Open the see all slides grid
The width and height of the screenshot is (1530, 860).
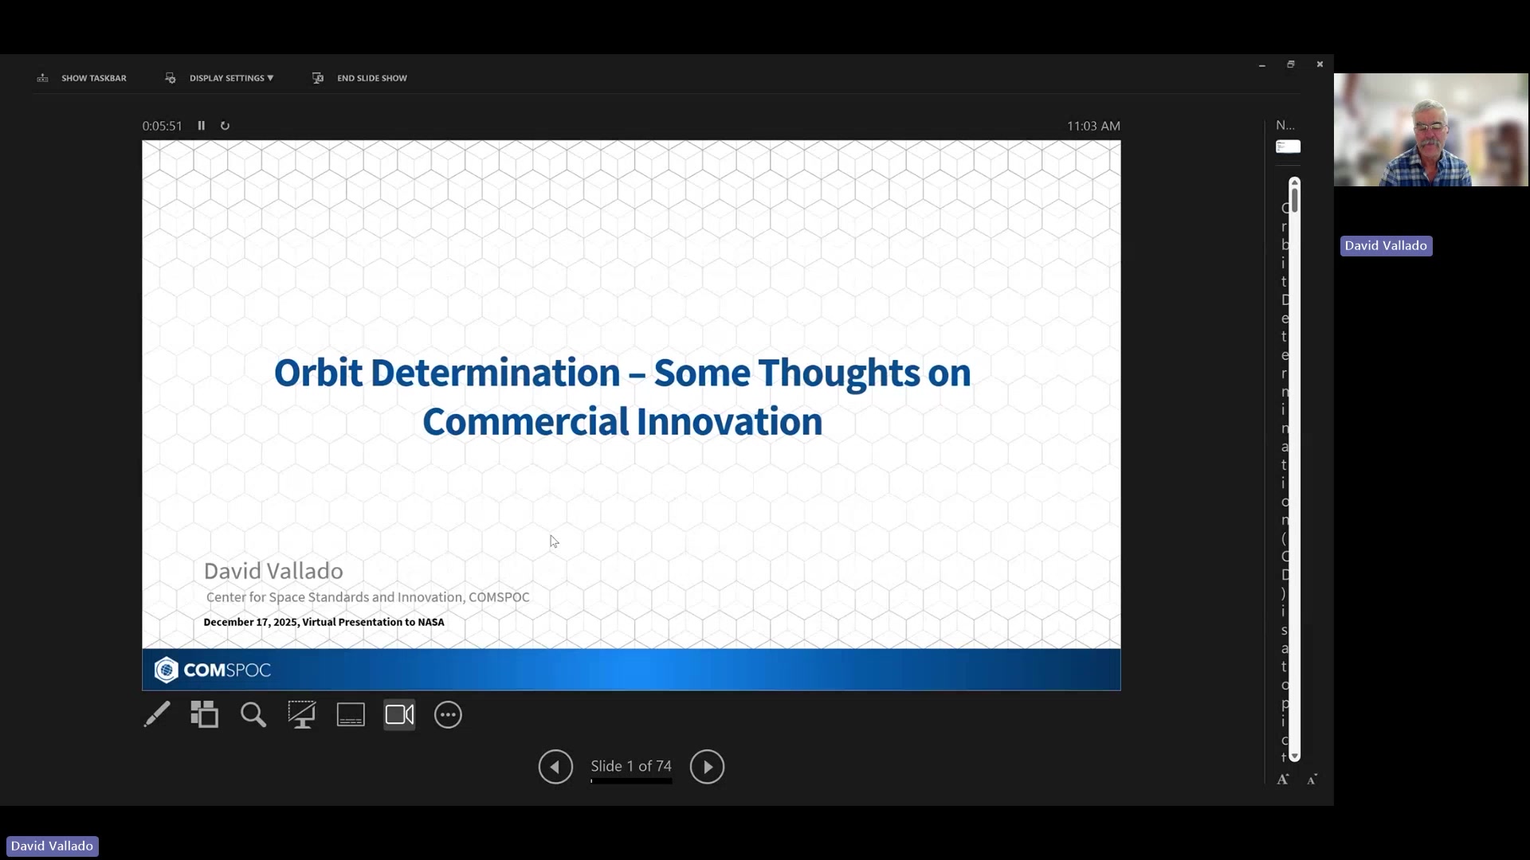point(205,714)
